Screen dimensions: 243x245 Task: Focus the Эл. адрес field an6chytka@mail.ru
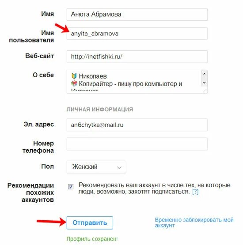pyautogui.click(x=137, y=125)
